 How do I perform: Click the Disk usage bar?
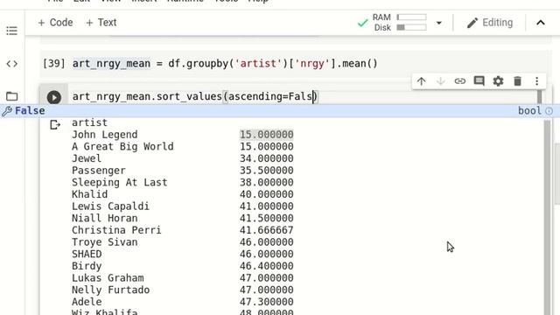411,27
